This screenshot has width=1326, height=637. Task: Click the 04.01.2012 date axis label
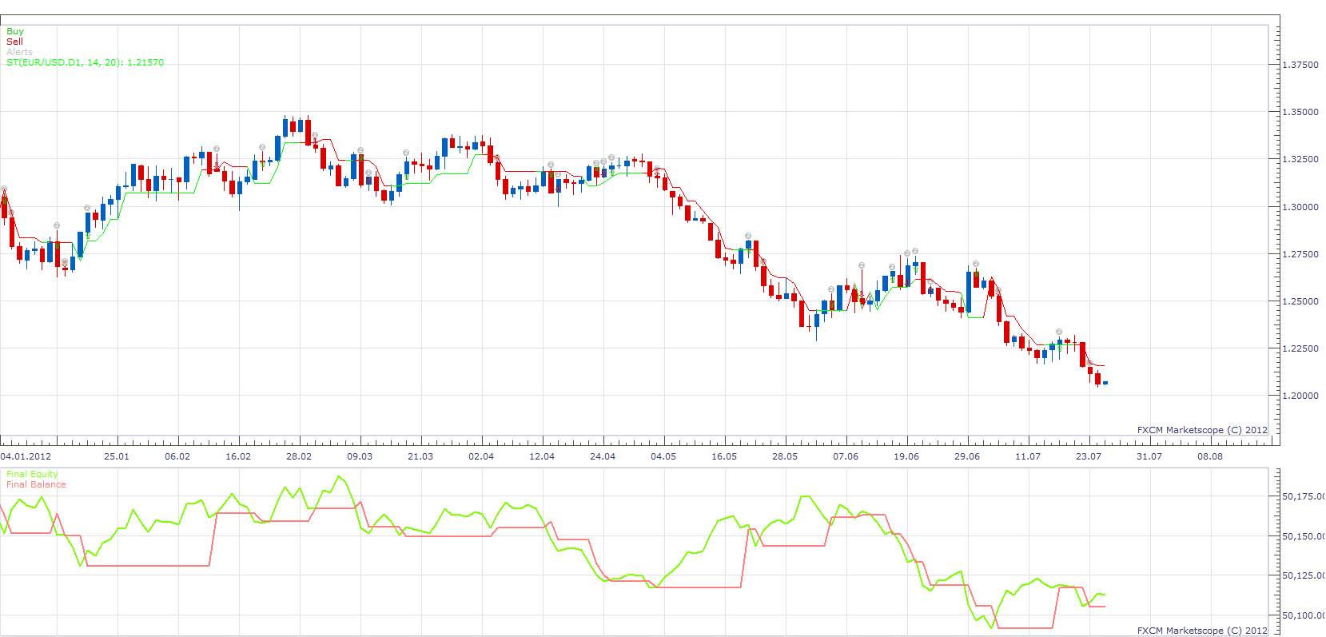(x=26, y=456)
